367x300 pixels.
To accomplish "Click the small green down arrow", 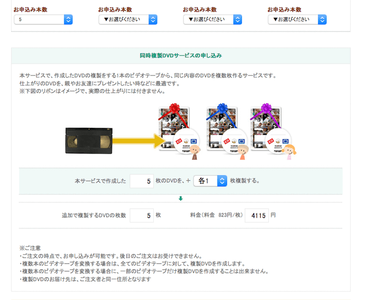I will coord(180,199).
